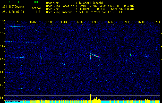Click the observer name Takanori Kawachi
The image size is (162, 103).
coord(90,3)
